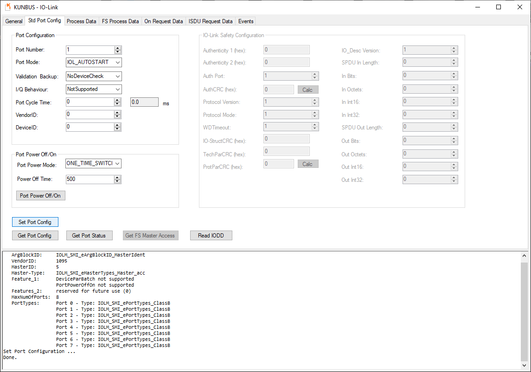Viewport: 531px width, 372px height.
Task: Increase VendorID using the up arrow
Action: (x=118, y=112)
